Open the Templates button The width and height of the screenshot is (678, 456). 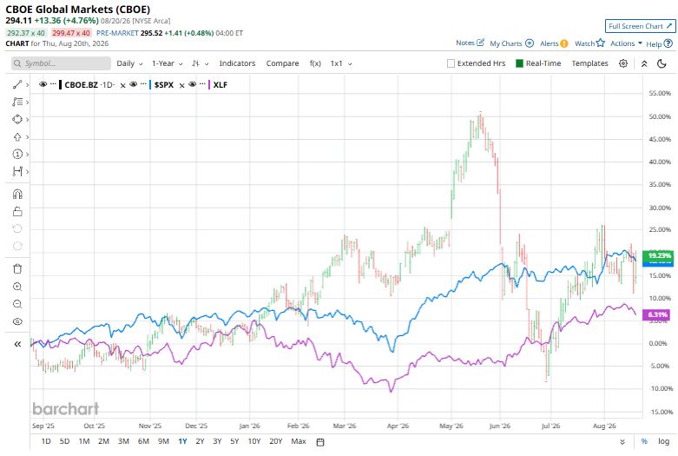(x=589, y=63)
